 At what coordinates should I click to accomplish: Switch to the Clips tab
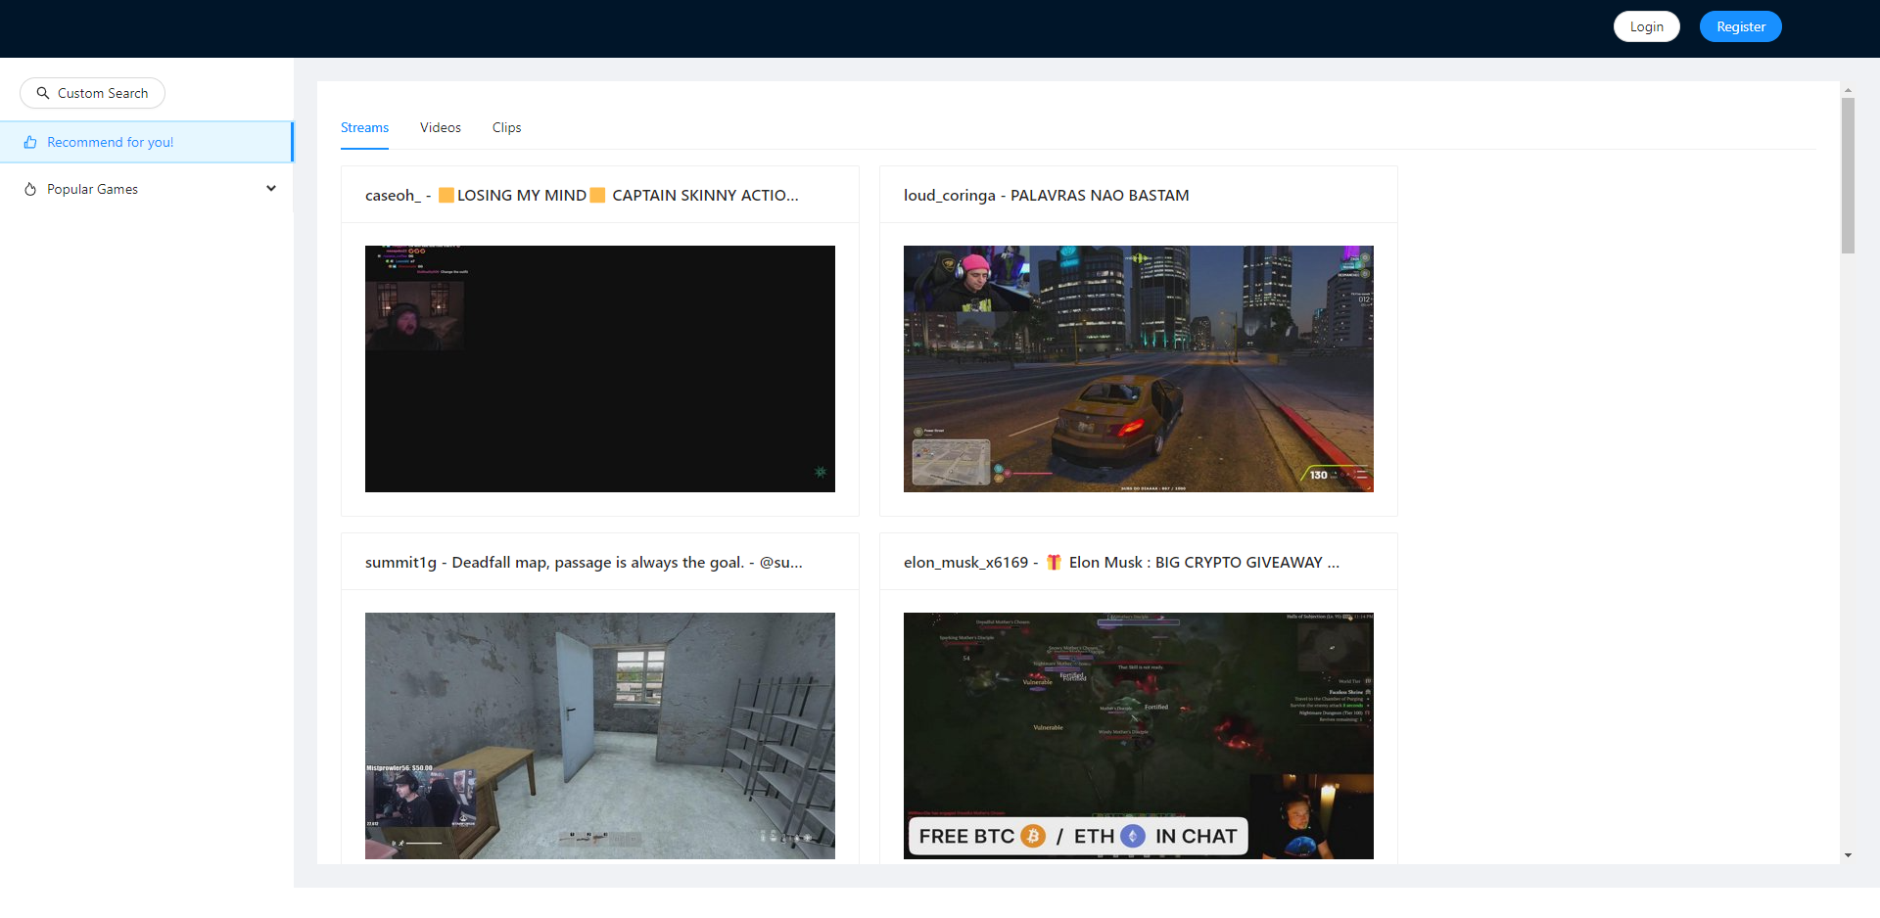point(506,127)
